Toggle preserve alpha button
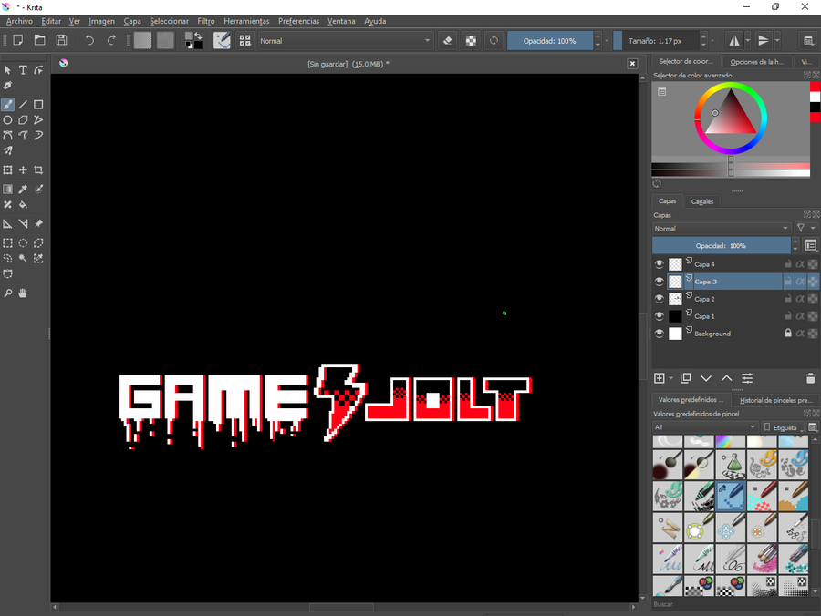Image resolution: width=821 pixels, height=616 pixels. pos(472,40)
